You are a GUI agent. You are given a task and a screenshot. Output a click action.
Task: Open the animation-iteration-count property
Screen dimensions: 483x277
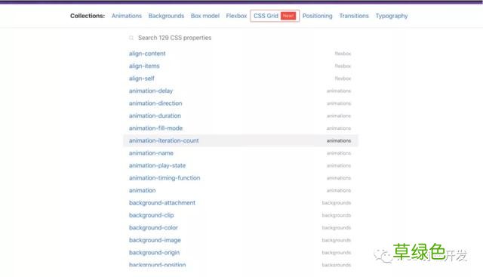[x=164, y=140]
